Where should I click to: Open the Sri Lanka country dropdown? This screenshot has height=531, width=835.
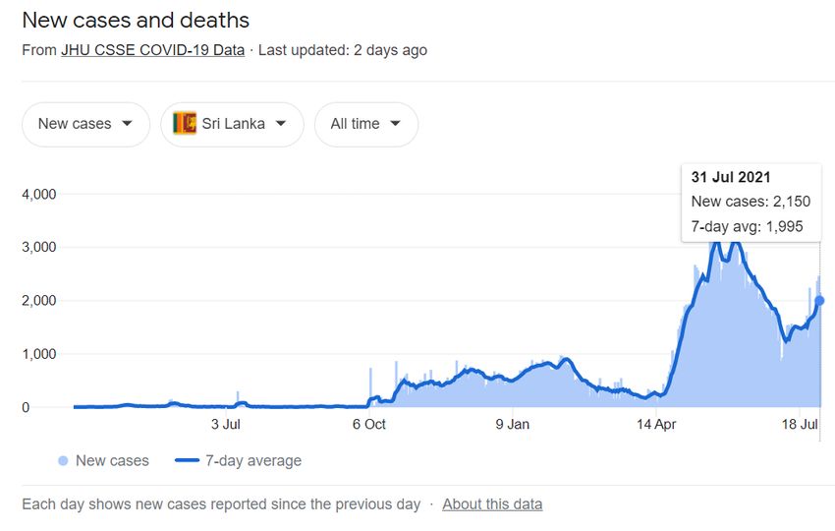click(232, 124)
